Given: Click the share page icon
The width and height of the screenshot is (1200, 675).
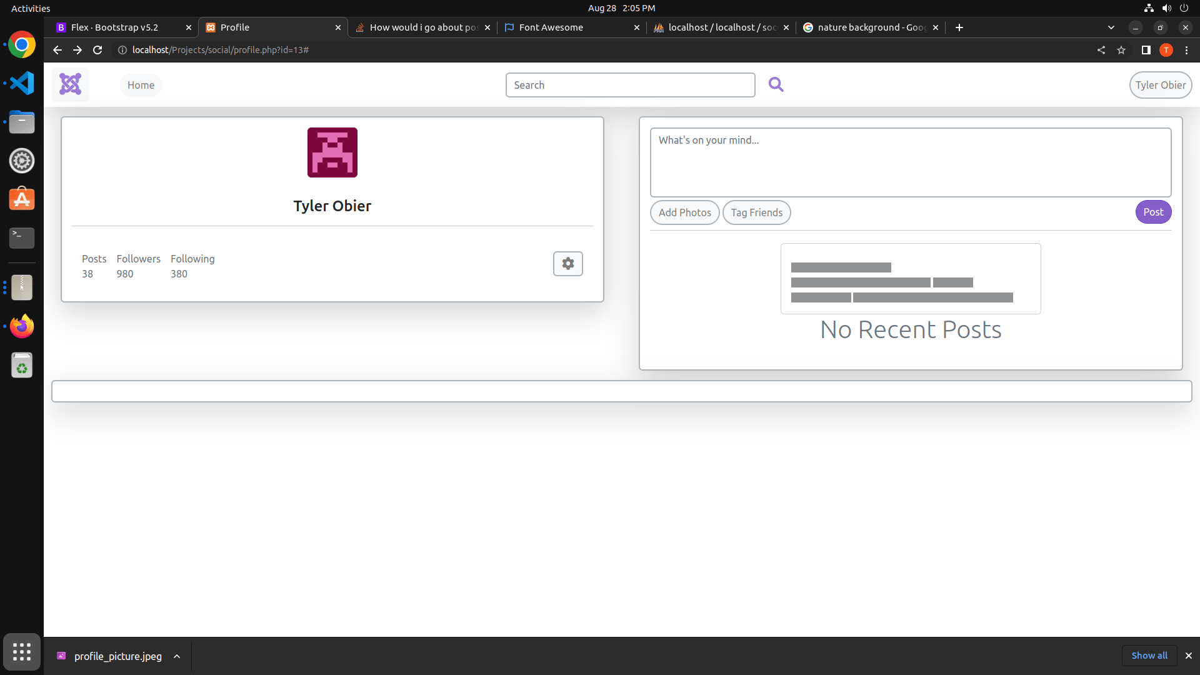Looking at the screenshot, I should tap(1101, 50).
